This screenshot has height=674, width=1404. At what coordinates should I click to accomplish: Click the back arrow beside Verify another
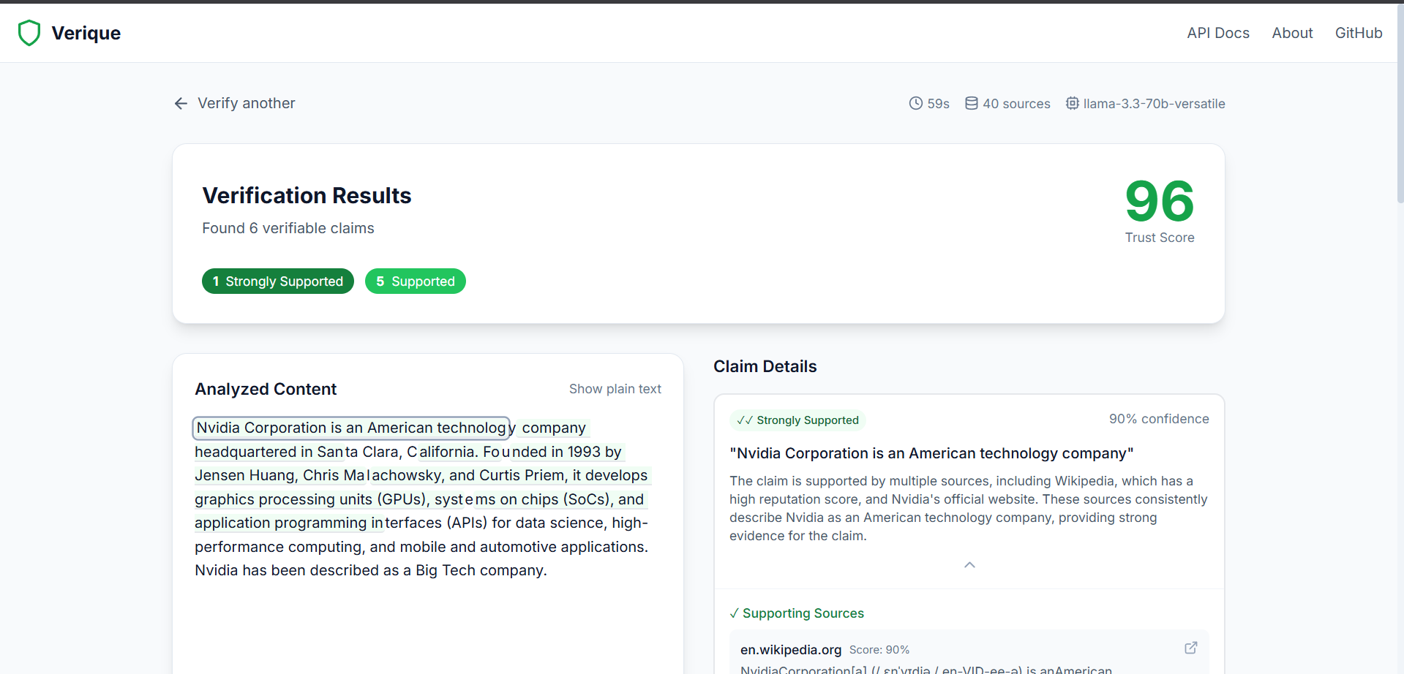[x=181, y=104]
